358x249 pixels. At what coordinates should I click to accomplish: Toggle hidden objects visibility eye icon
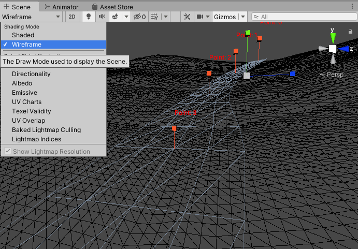tap(139, 17)
